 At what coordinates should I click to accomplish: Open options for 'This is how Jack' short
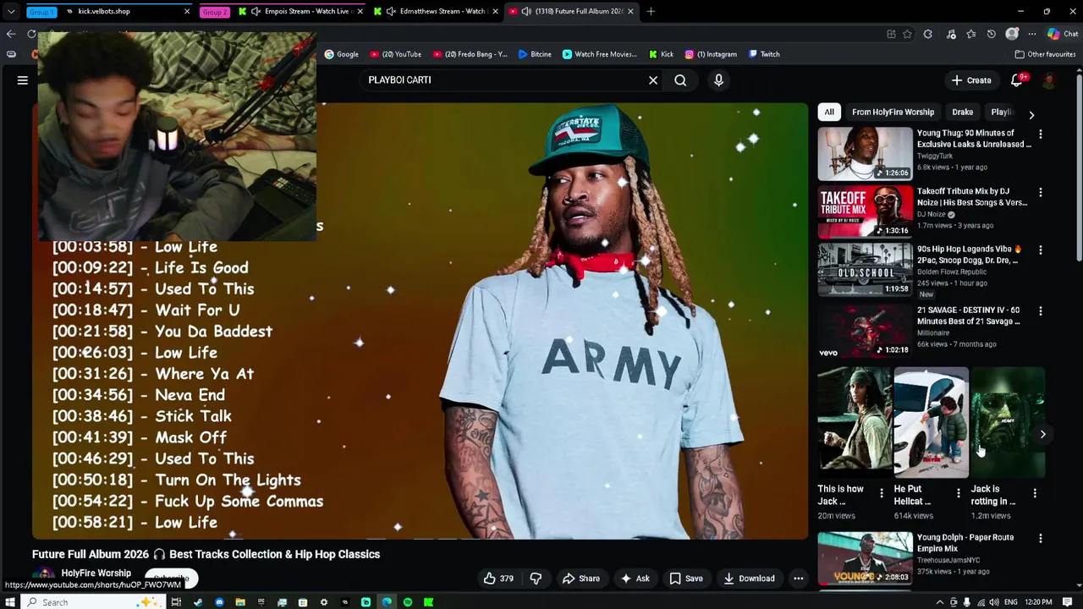882,493
